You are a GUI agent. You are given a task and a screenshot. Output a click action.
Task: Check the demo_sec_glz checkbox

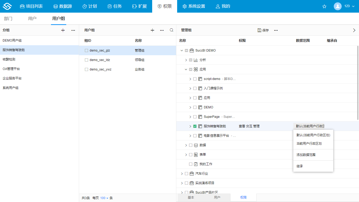(x=86, y=50)
